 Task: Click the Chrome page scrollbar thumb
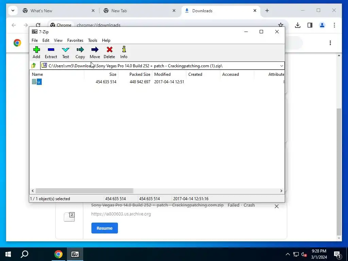point(339,172)
